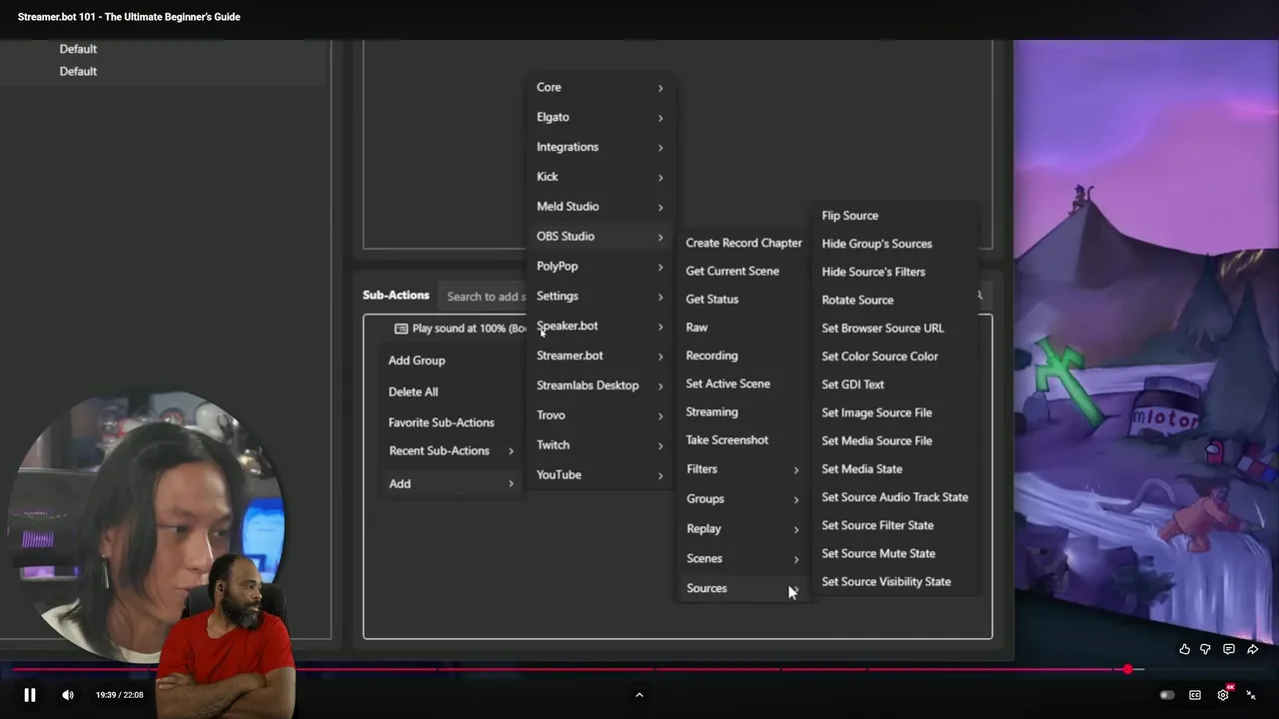This screenshot has width=1279, height=719.
Task: Choose Delete All in context menu
Action: pyautogui.click(x=413, y=392)
